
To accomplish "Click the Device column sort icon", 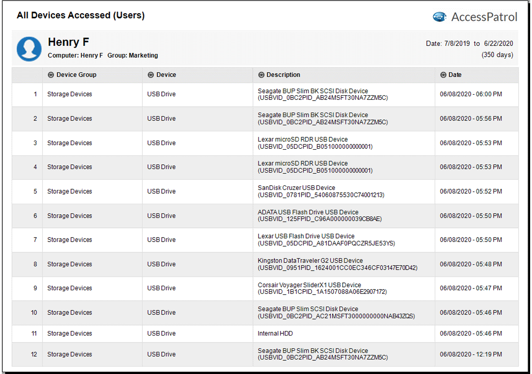I will (x=151, y=75).
